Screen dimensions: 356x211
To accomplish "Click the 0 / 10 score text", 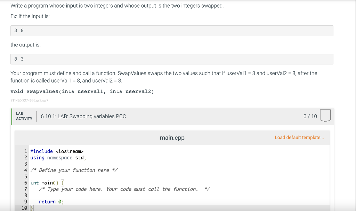I will coord(310,116).
